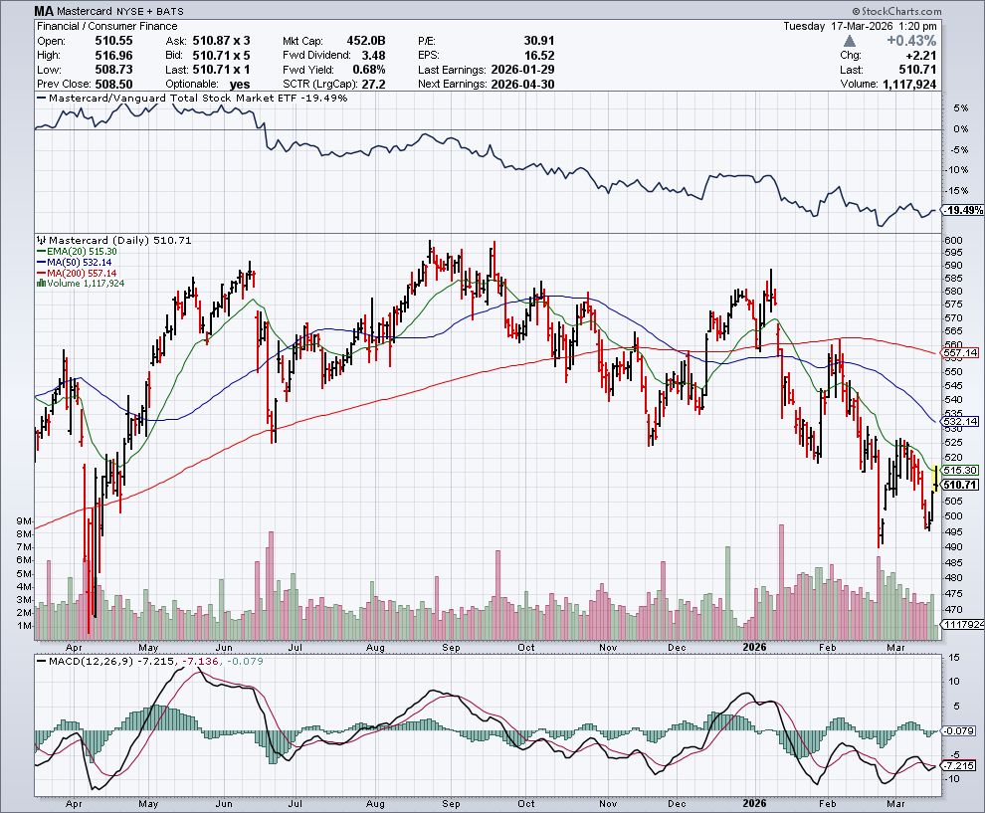Click the gray up-arrow change indicator
This screenshot has width=985, height=813.
(x=848, y=41)
